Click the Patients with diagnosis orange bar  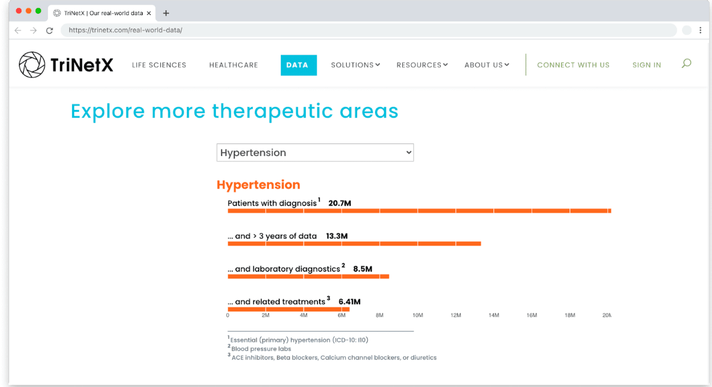pos(419,211)
